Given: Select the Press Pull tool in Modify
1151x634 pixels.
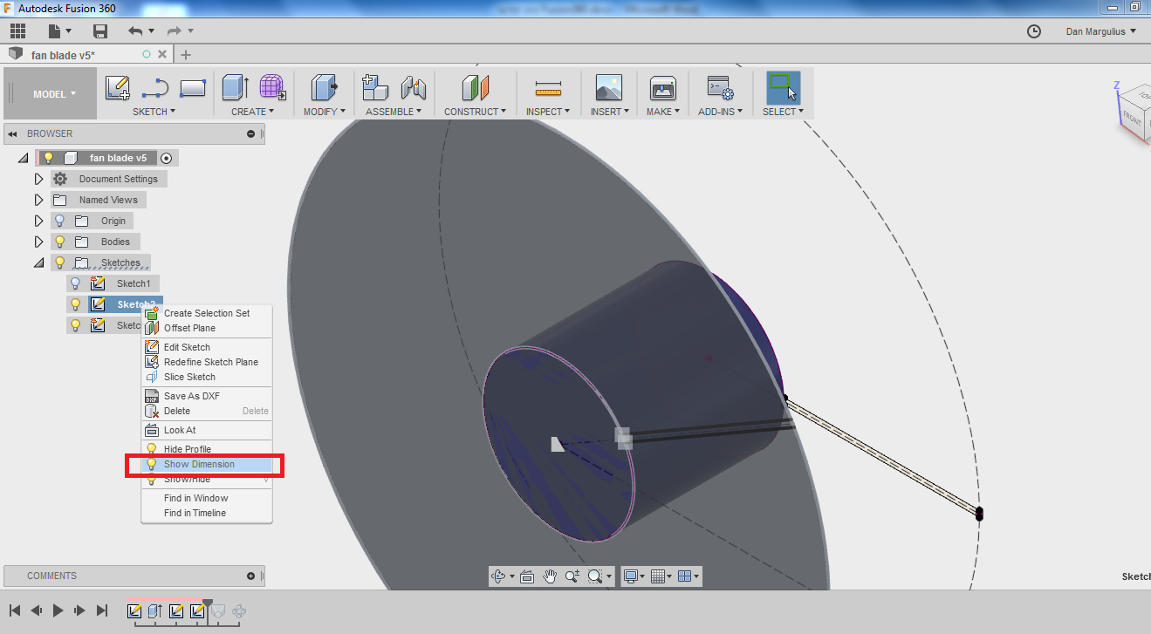Looking at the screenshot, I should pyautogui.click(x=324, y=88).
